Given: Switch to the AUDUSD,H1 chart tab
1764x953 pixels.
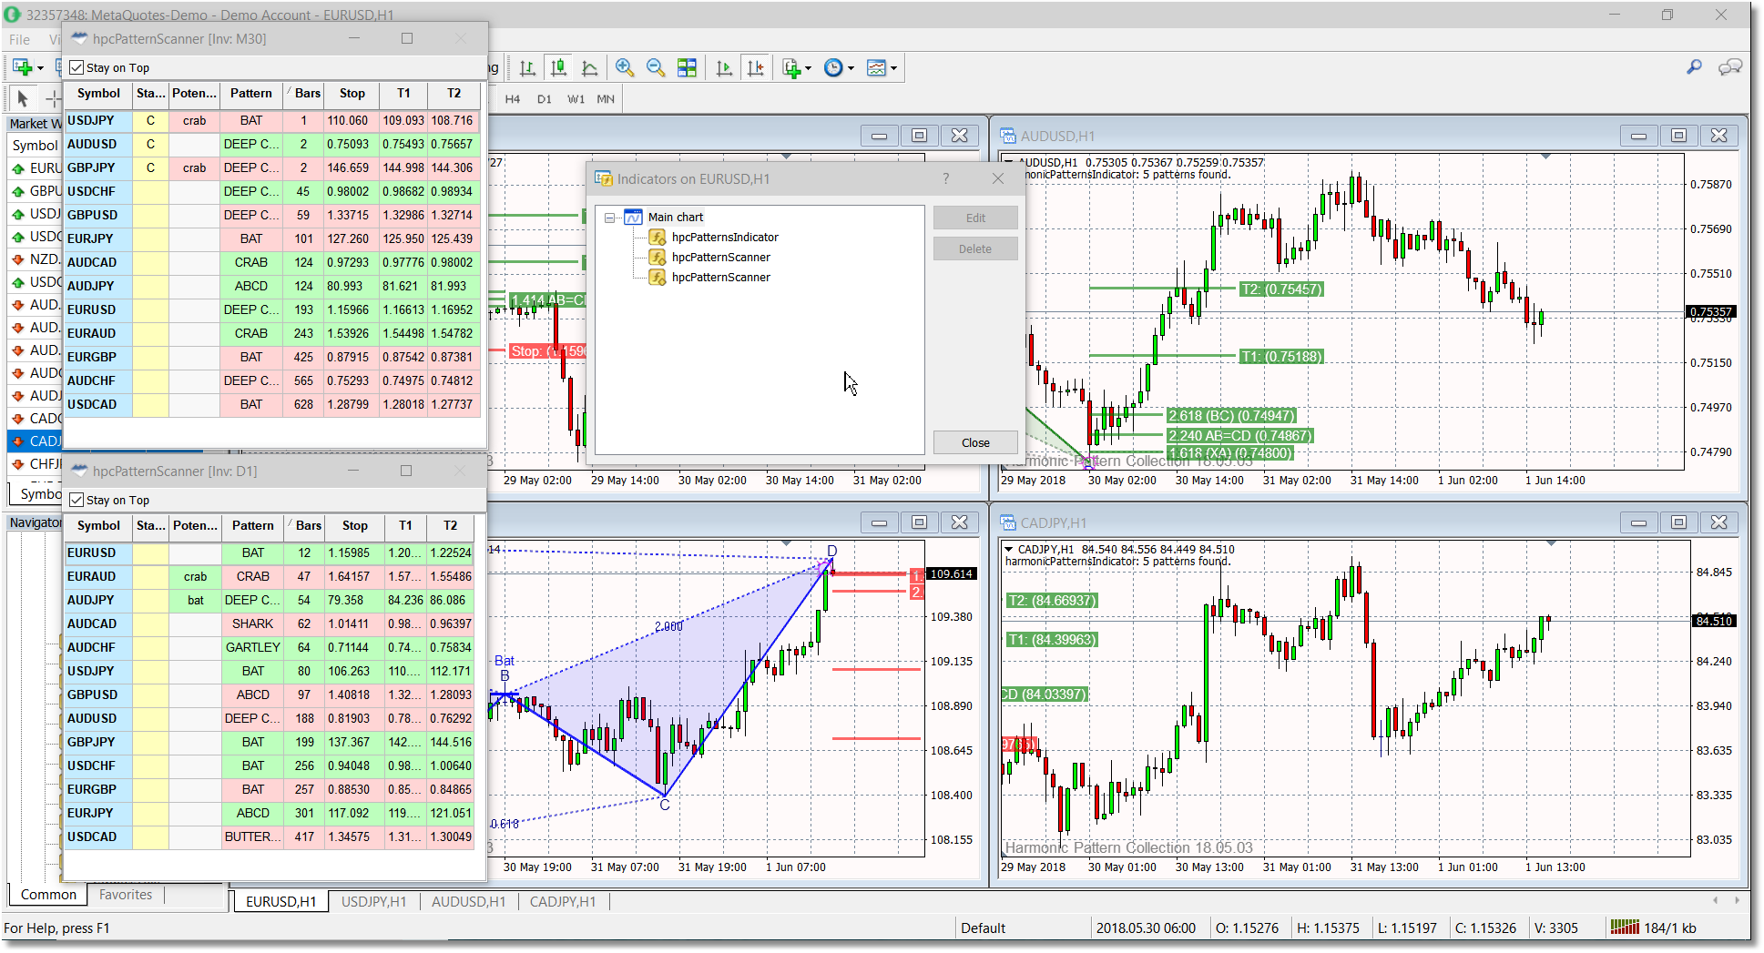Looking at the screenshot, I should tap(468, 901).
